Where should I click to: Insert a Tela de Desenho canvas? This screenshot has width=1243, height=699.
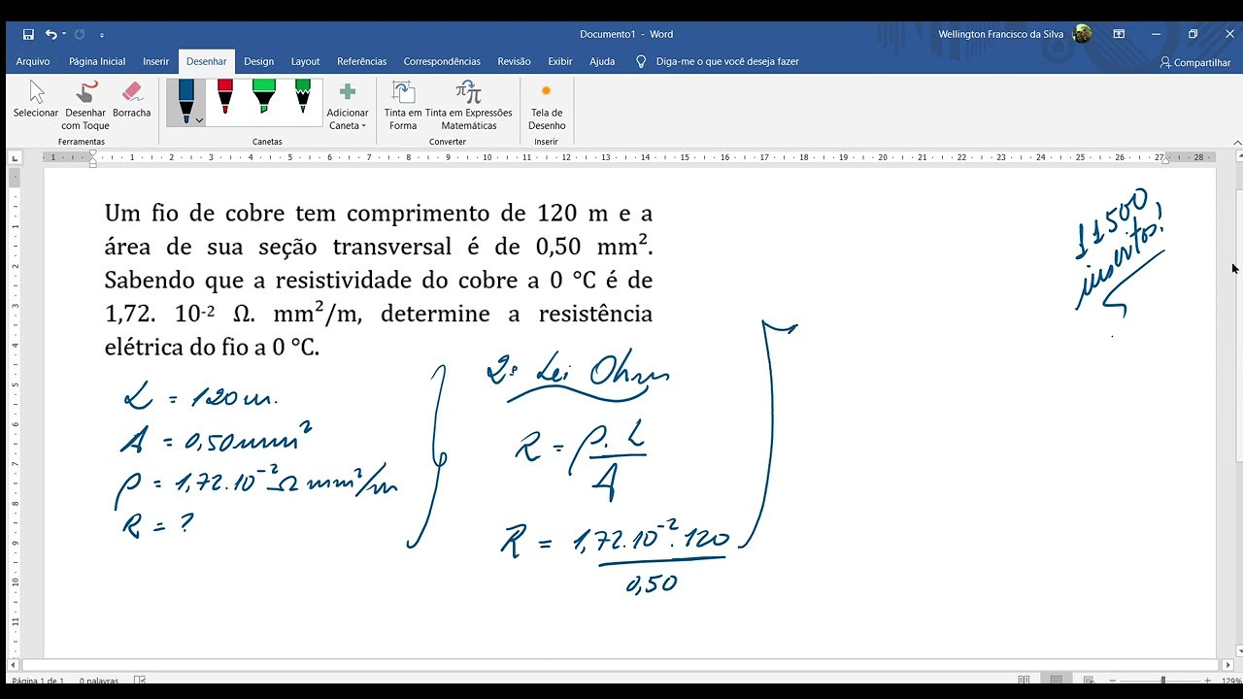pos(547,106)
